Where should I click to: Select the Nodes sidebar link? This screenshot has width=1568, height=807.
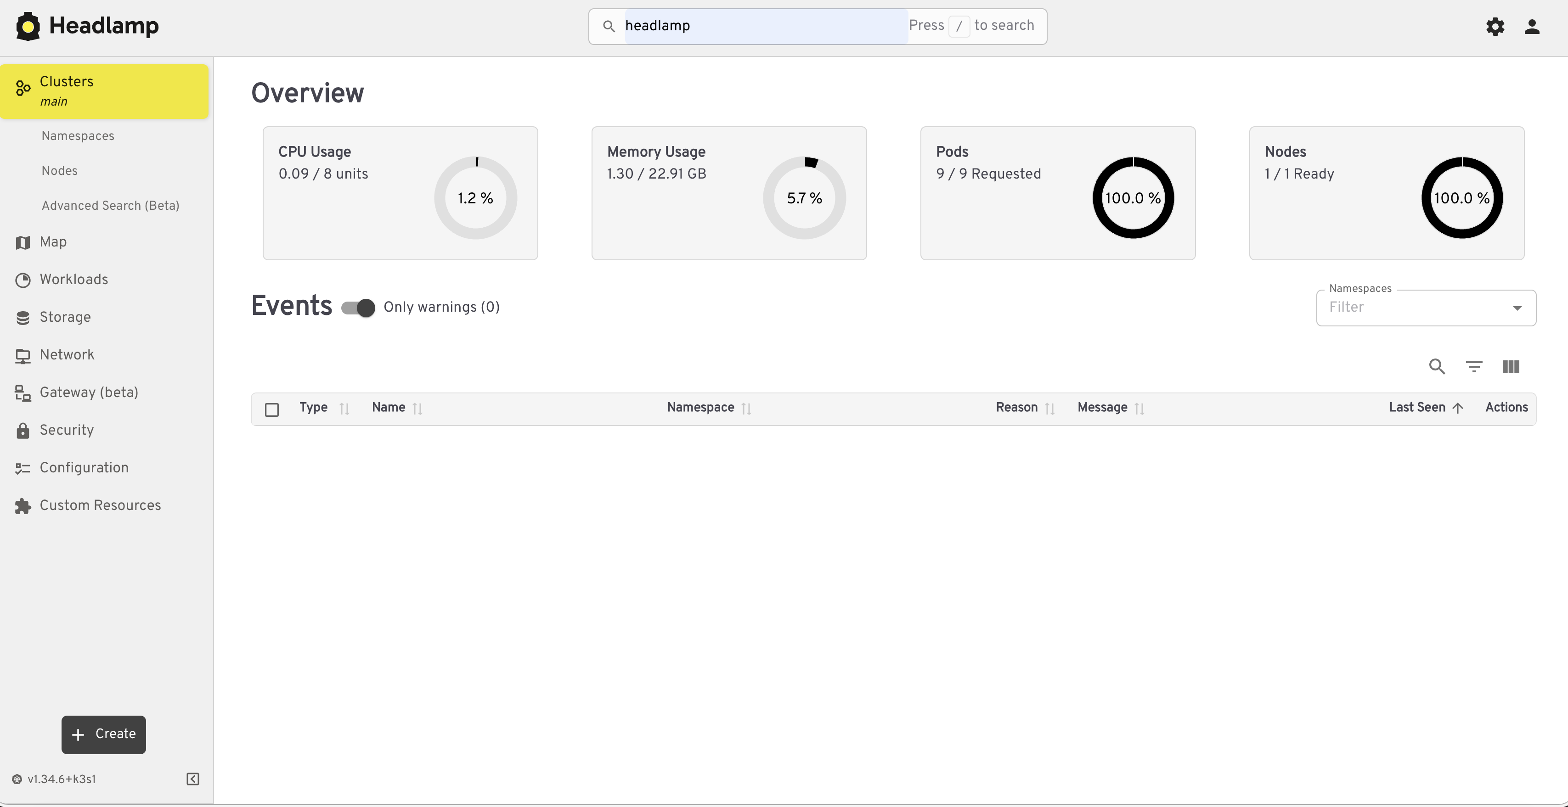coord(60,171)
